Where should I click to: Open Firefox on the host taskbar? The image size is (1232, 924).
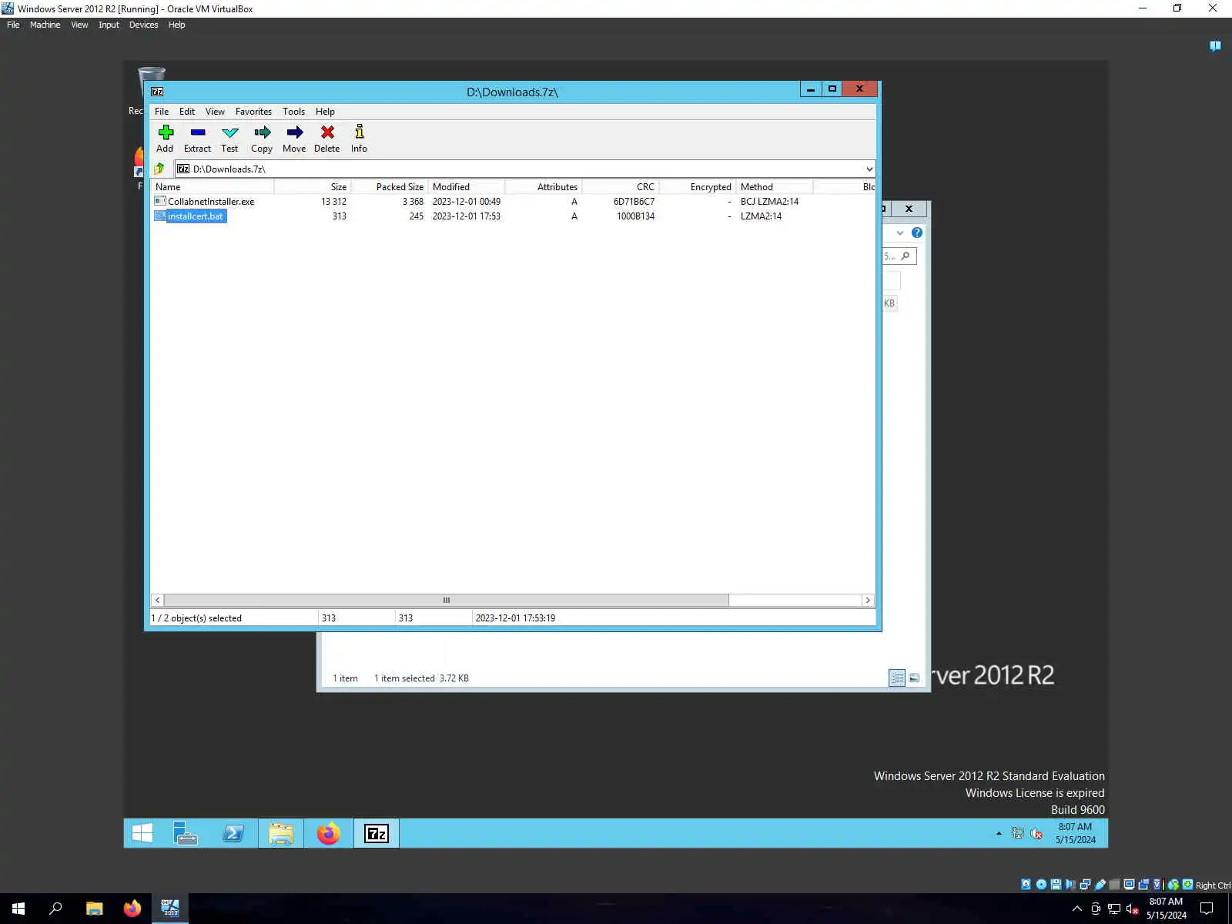132,909
